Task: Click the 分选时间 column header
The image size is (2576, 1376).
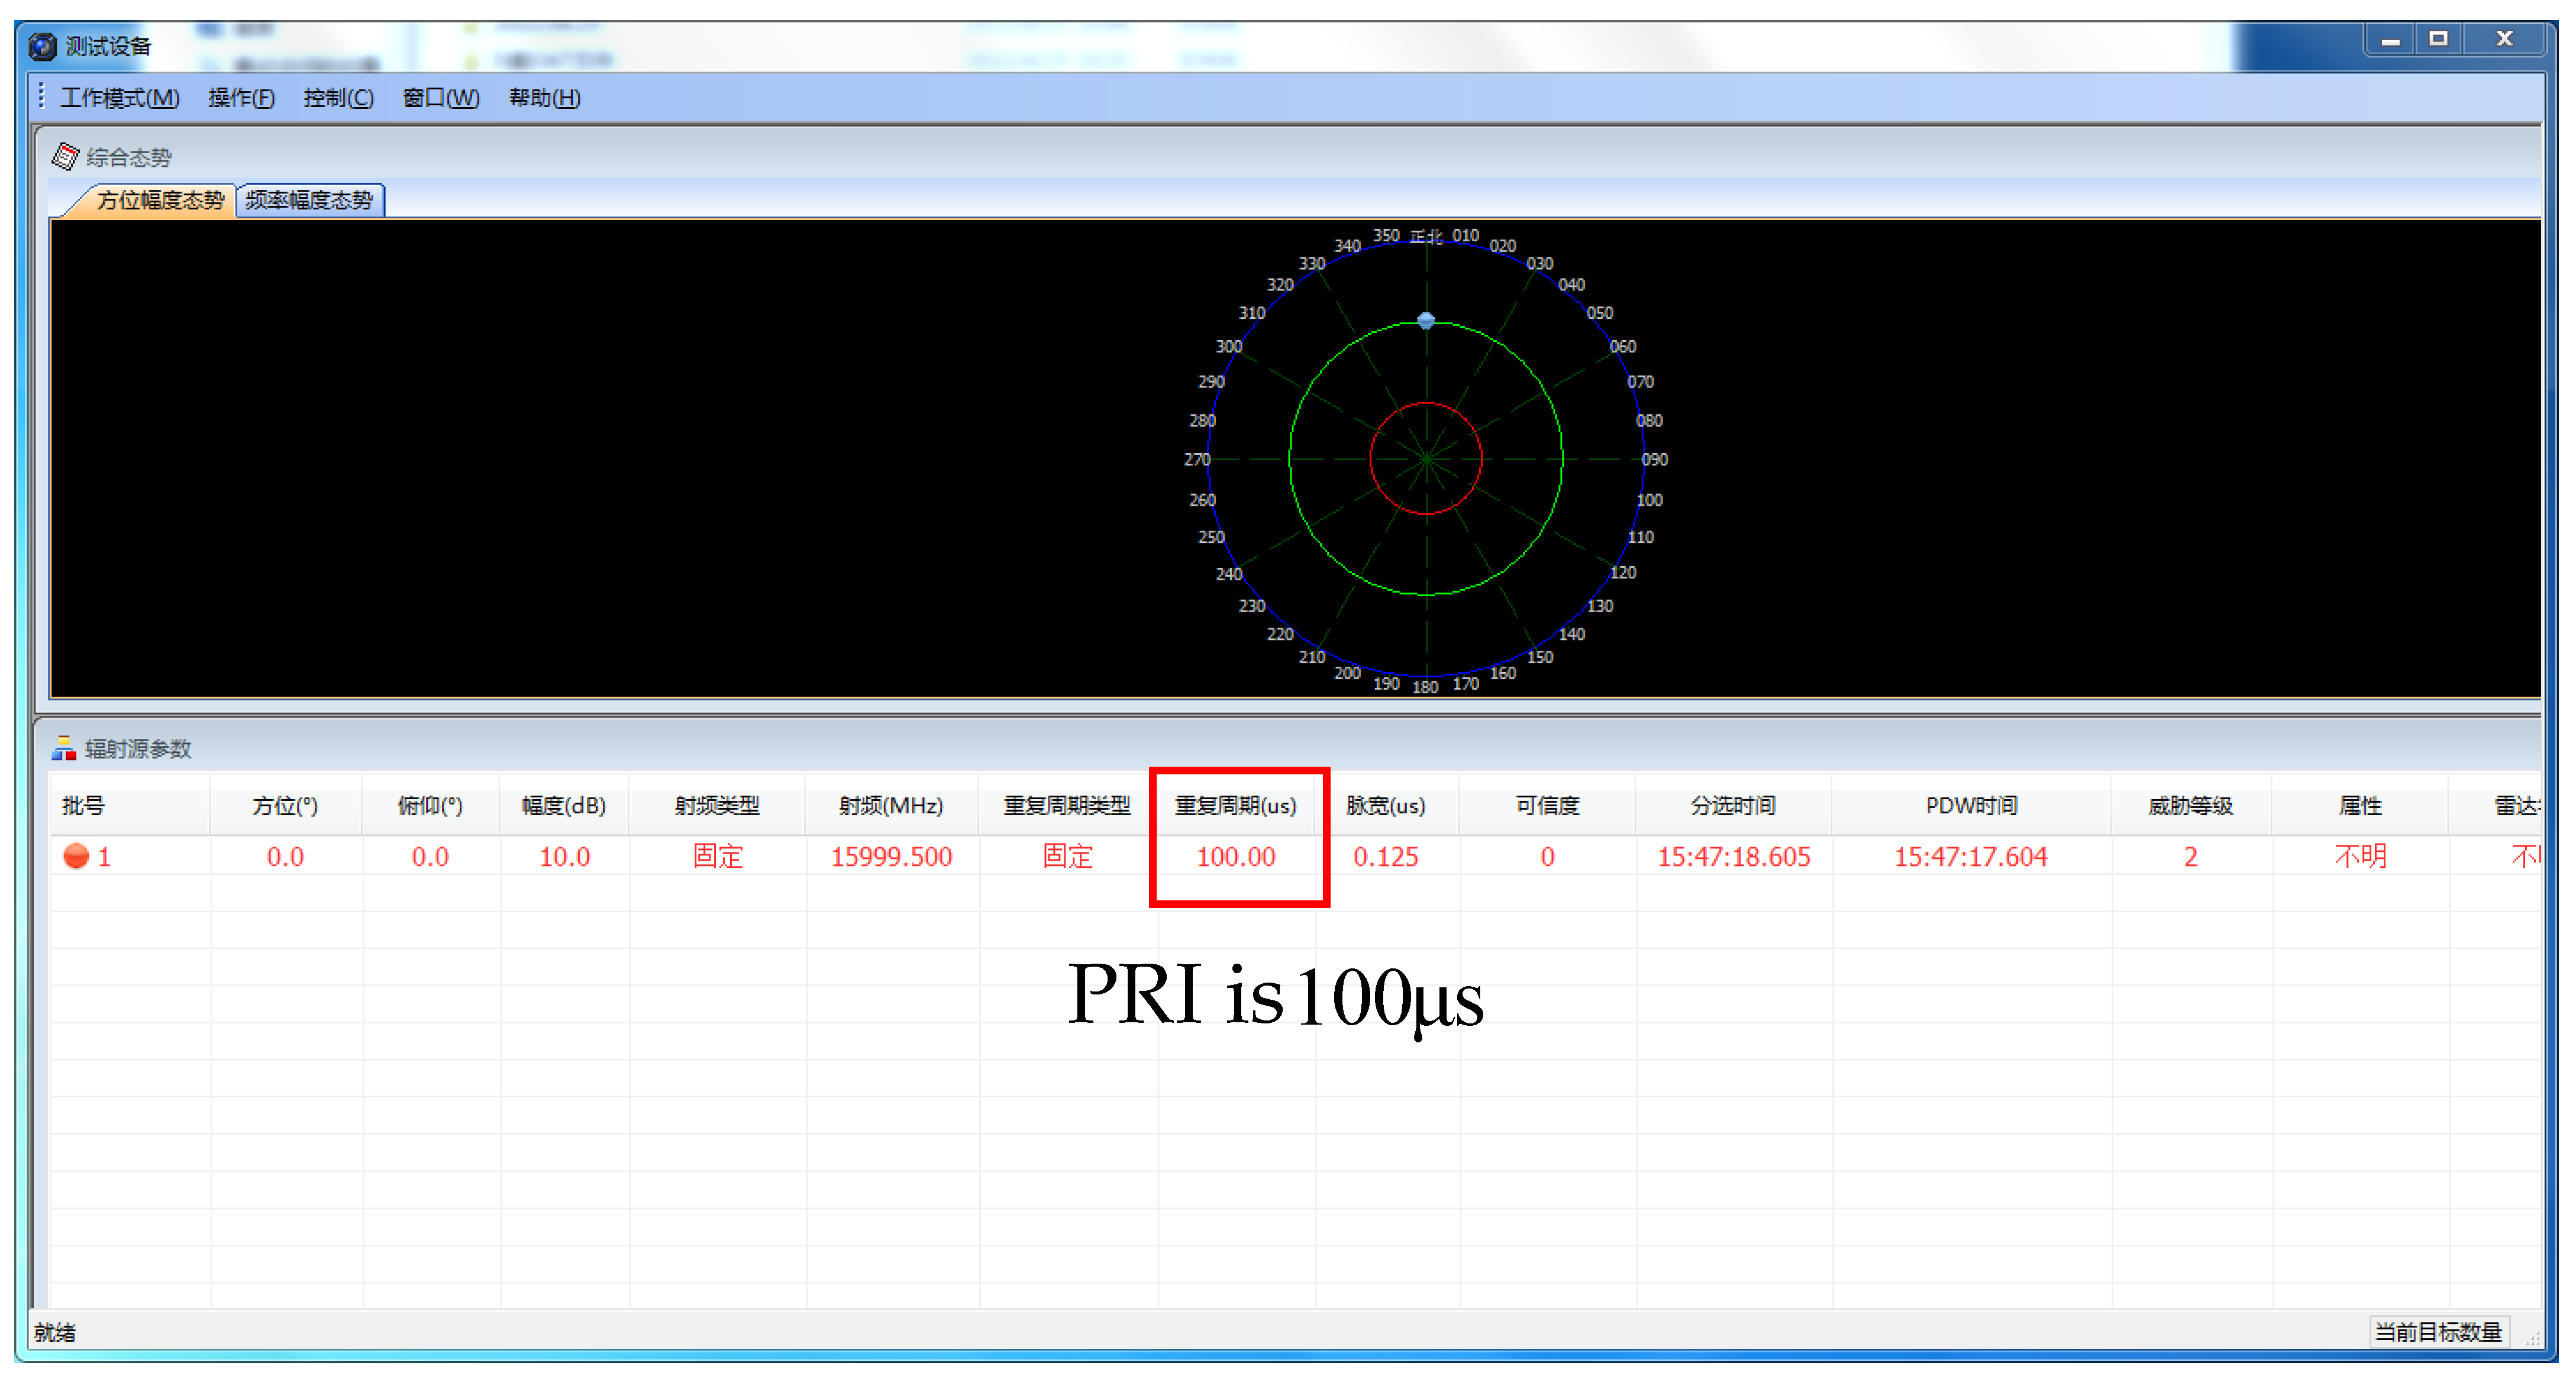Action: click(x=1733, y=805)
